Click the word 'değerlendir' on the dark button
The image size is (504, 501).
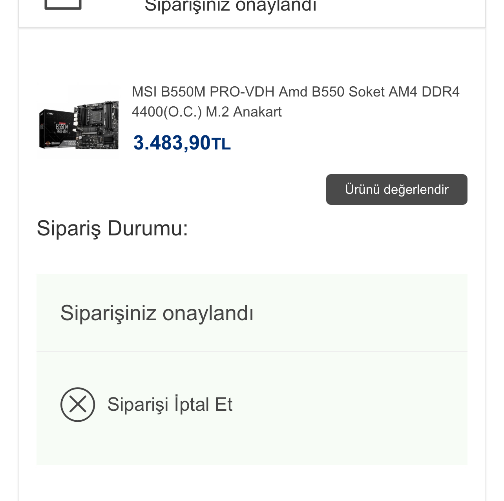(416, 189)
